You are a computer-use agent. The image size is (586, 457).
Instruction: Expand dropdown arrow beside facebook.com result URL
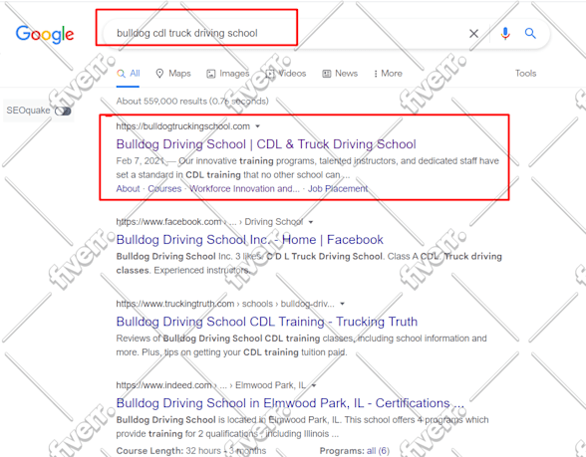tap(311, 222)
